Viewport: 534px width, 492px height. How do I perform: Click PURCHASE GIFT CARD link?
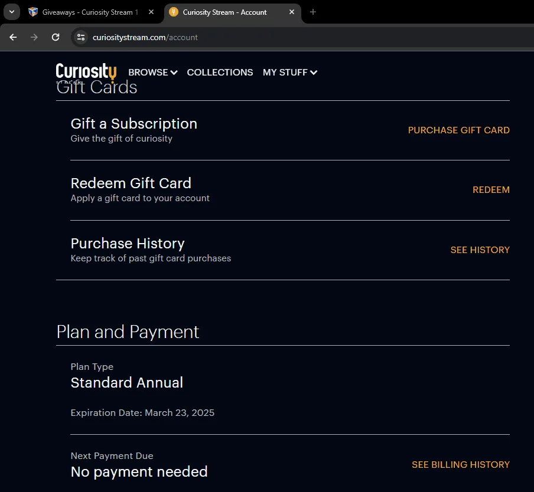[459, 130]
